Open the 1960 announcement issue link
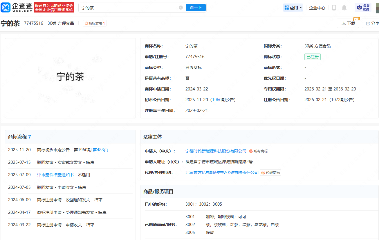This screenshot has height=240, width=379. click(x=217, y=100)
